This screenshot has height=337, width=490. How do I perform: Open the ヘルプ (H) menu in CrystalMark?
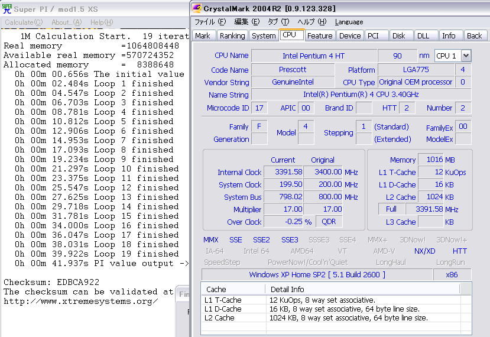coord(311,22)
